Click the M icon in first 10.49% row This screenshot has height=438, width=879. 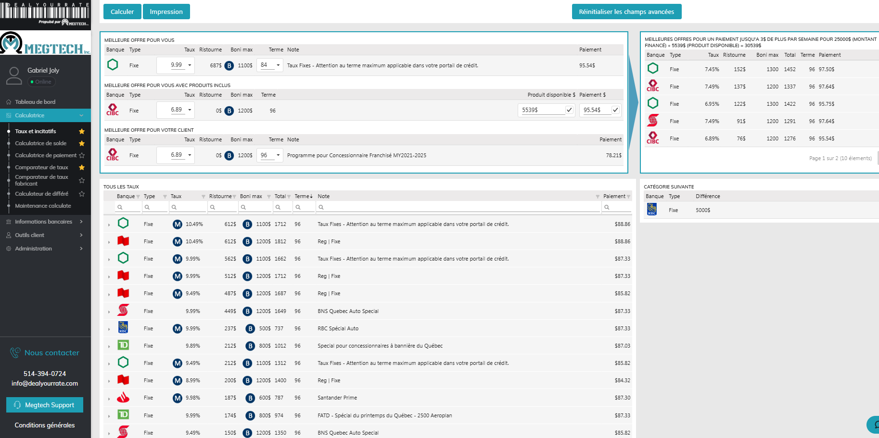point(178,224)
